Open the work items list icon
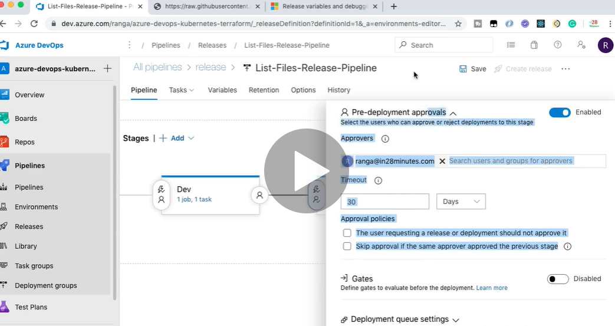The image size is (615, 326). [x=511, y=45]
